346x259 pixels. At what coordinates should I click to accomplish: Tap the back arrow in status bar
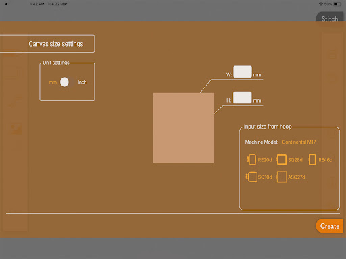(x=6, y=4)
